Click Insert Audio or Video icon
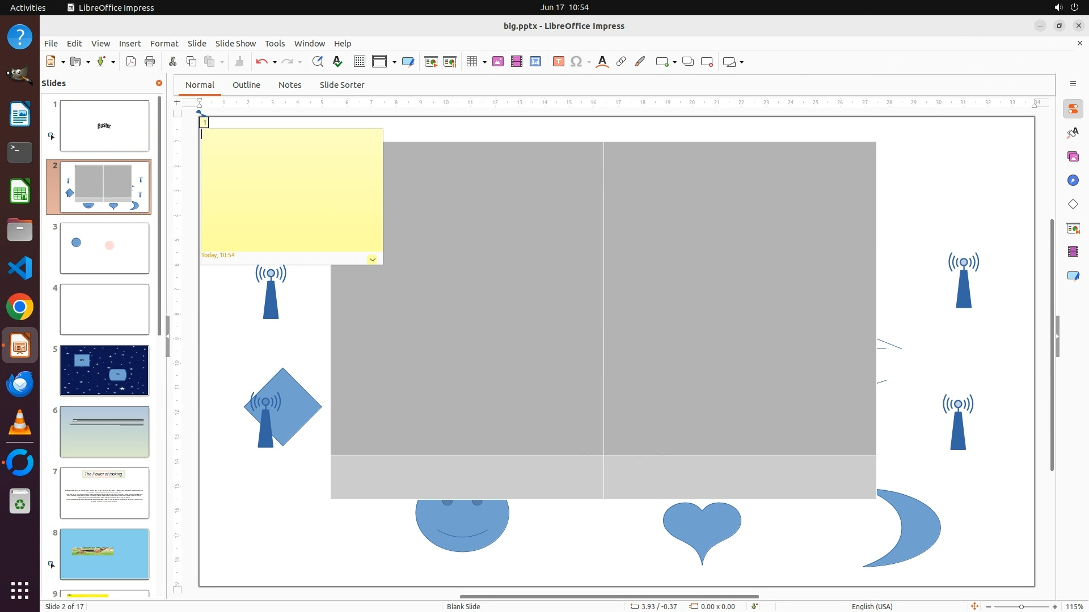Viewport: 1089px width, 612px height. (x=516, y=62)
